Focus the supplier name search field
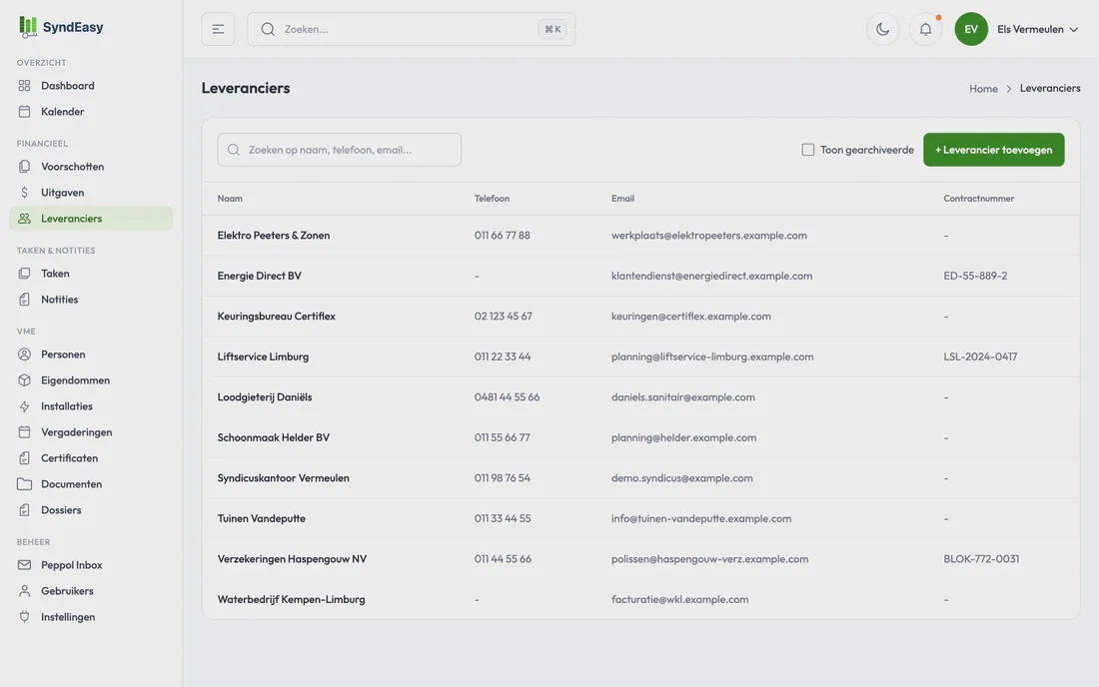Image resolution: width=1099 pixels, height=687 pixels. coord(340,150)
